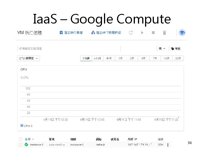The width and height of the screenshot is (204, 153).
Task: Click the default network link
Action: (100, 145)
